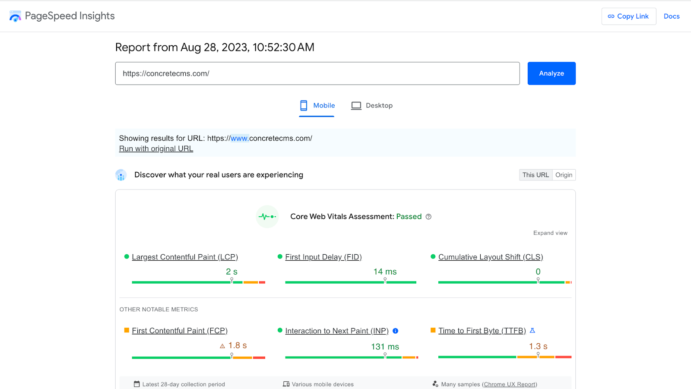Click the calendar icon near collection period
The image size is (691, 389).
tap(136, 384)
